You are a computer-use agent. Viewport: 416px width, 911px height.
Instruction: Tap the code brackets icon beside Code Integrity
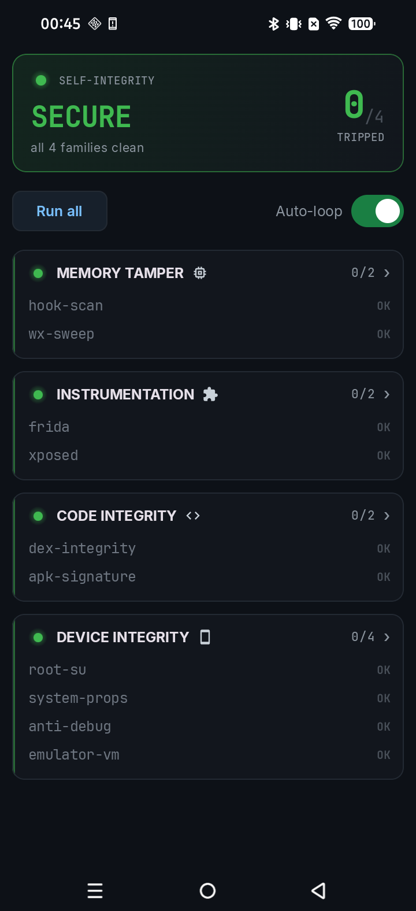193,516
